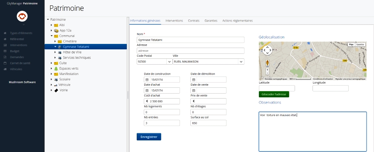
Task: Open Types d'éléments menu item
Action: pos(21,33)
